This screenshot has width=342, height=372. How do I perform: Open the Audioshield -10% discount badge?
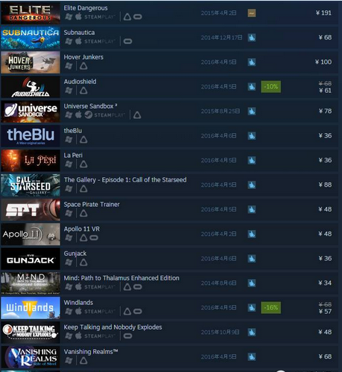271,87
